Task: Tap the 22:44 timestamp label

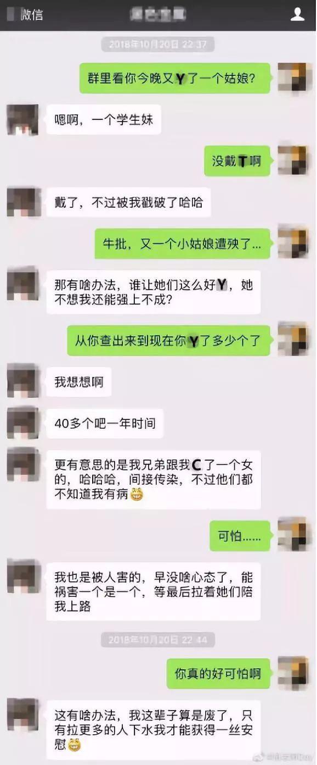Action: 158,639
